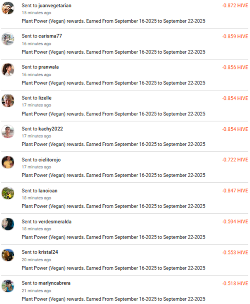Open carisma77's avatar picture
Viewport: 250px width, 304px height.
pyautogui.click(x=8, y=39)
